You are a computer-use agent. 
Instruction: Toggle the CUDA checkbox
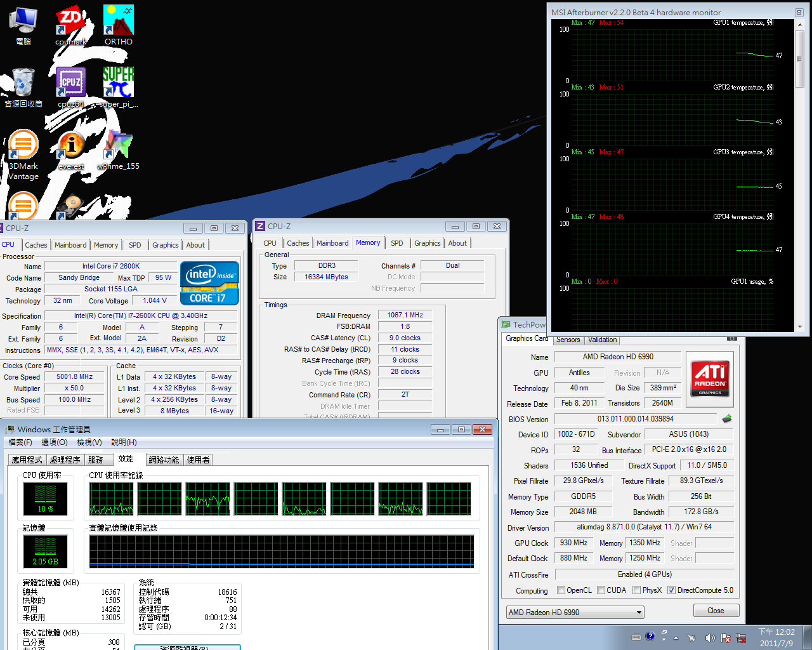point(601,590)
